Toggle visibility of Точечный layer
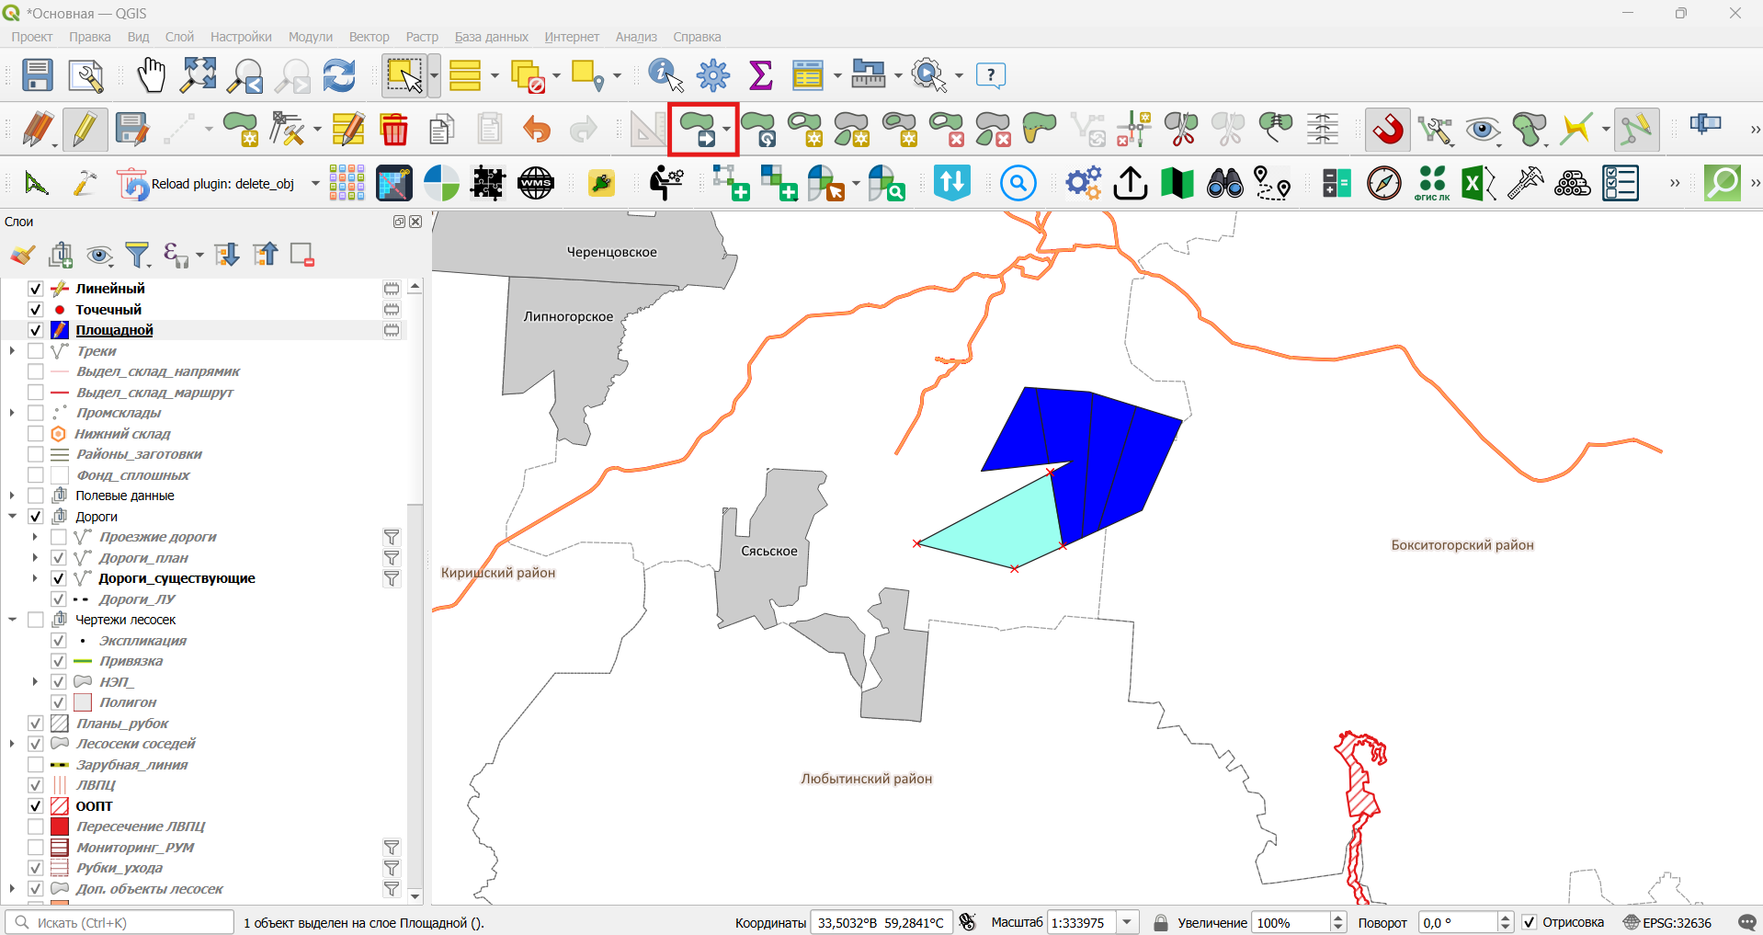The height and width of the screenshot is (935, 1763). click(36, 310)
